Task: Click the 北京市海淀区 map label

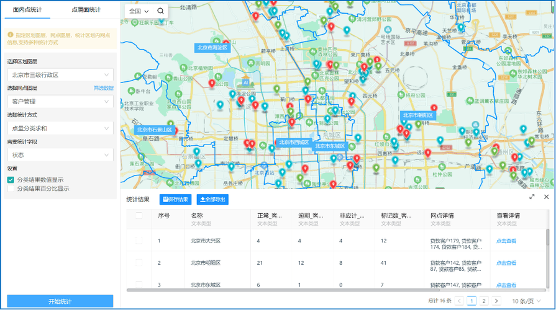Action: coord(212,48)
